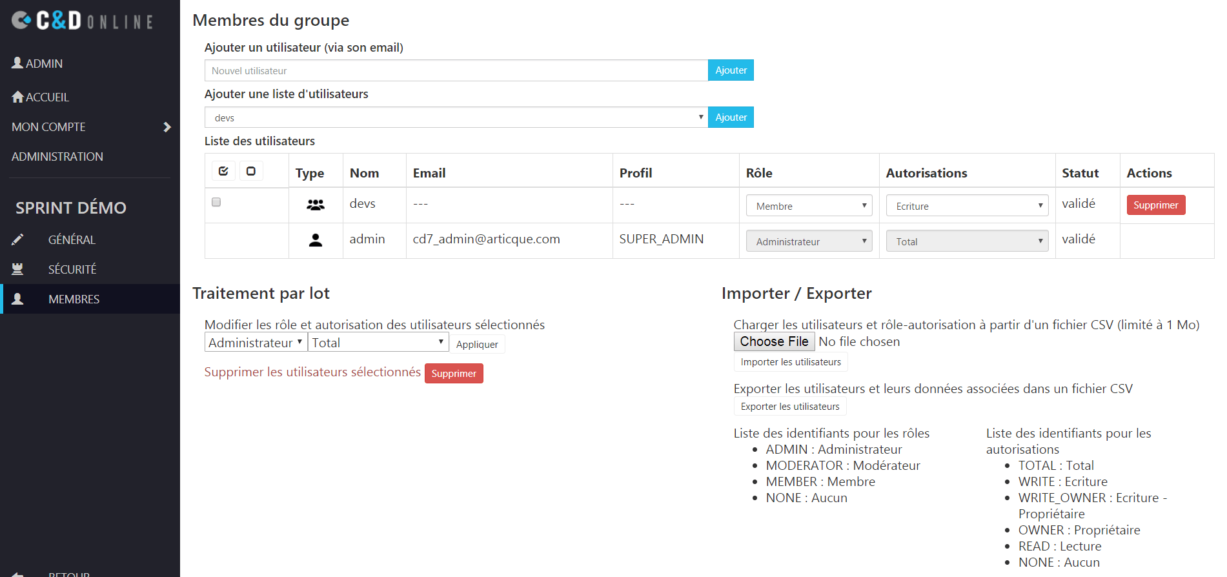Screen dimensions: 1227x577
Task: Click the pencil icon beside Général
Action: (x=18, y=239)
